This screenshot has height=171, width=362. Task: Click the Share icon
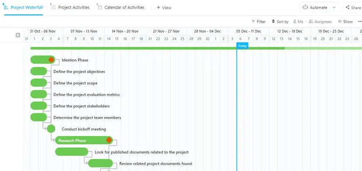[348, 7]
